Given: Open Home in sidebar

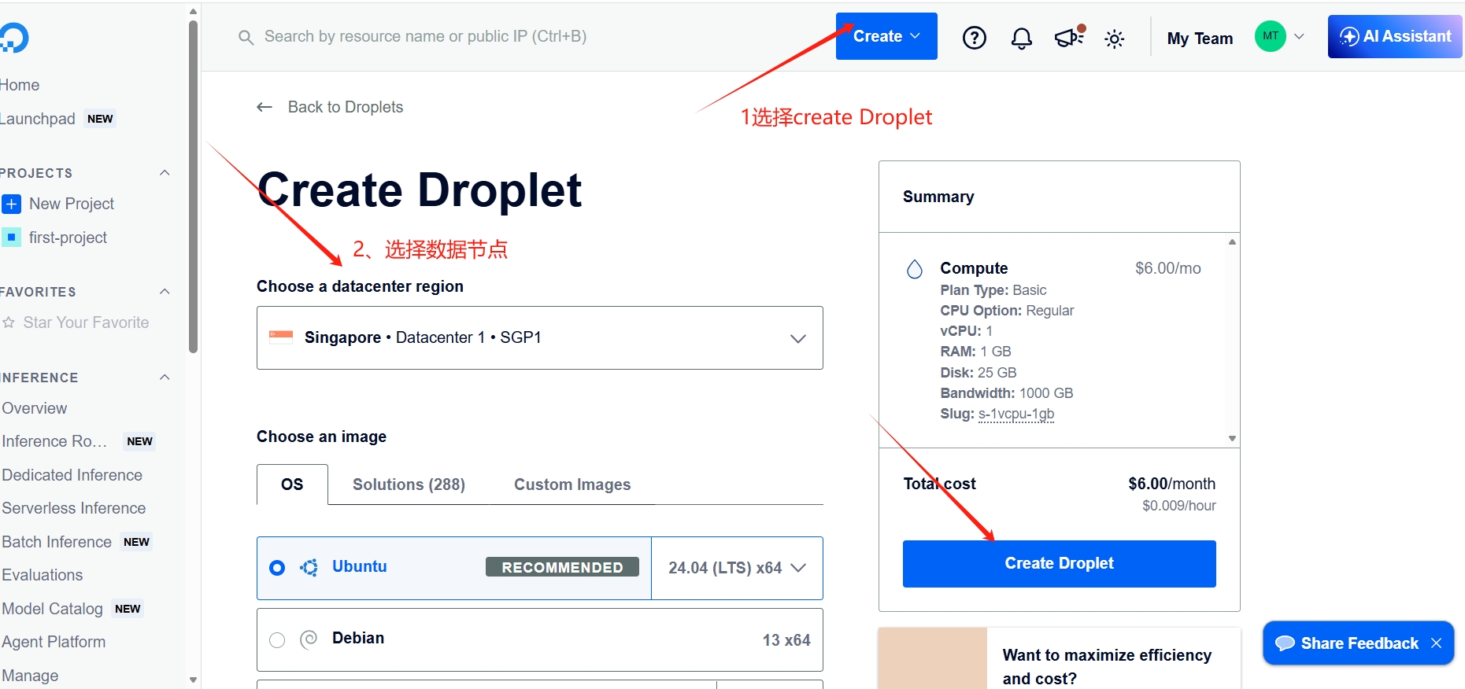Looking at the screenshot, I should click(20, 85).
